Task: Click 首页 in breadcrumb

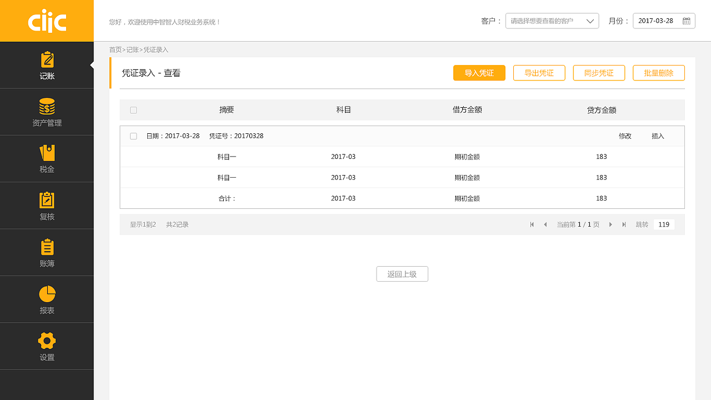Action: point(115,50)
